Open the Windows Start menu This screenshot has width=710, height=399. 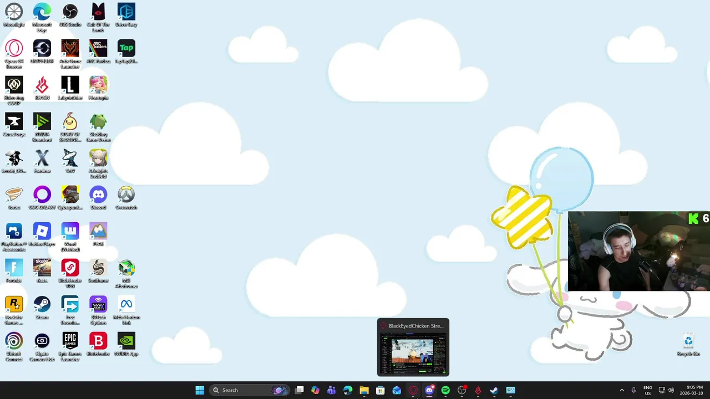200,390
